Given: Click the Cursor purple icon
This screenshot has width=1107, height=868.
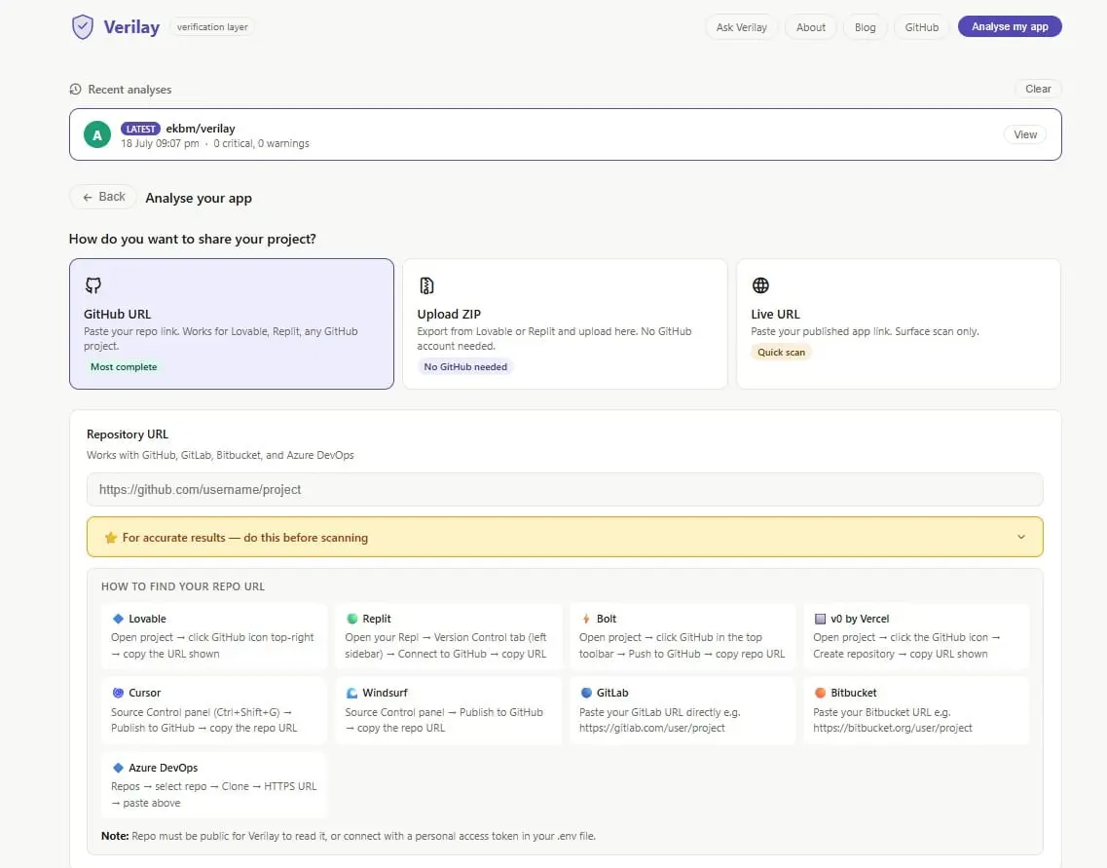Looking at the screenshot, I should (x=118, y=693).
